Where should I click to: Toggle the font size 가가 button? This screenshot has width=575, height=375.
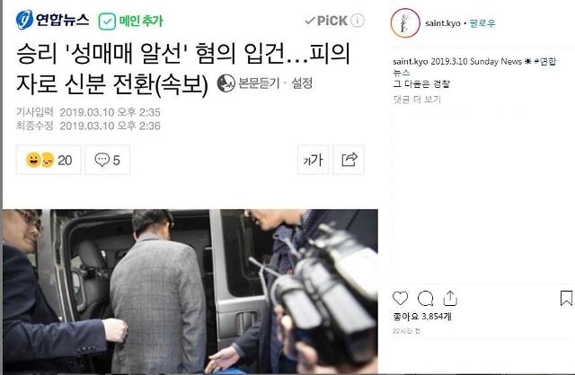[313, 160]
